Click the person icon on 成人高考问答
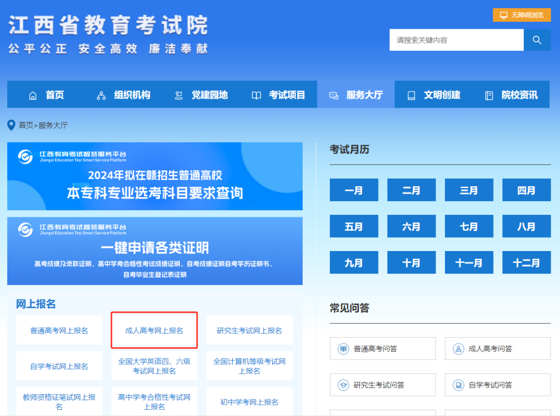The width and height of the screenshot is (560, 416). click(x=457, y=349)
